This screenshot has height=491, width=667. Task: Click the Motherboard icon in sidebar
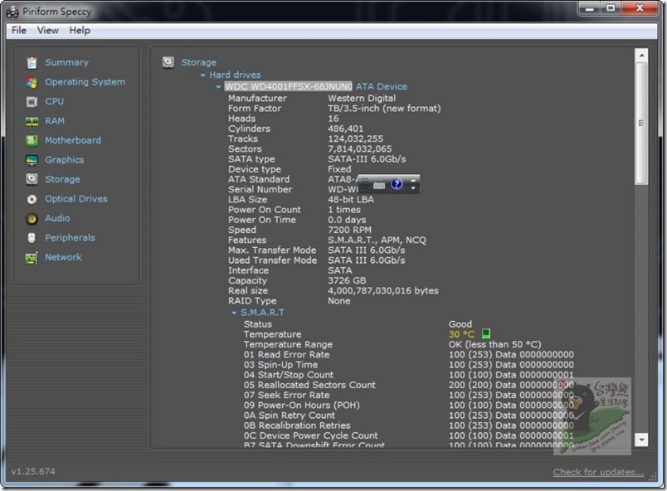point(32,140)
